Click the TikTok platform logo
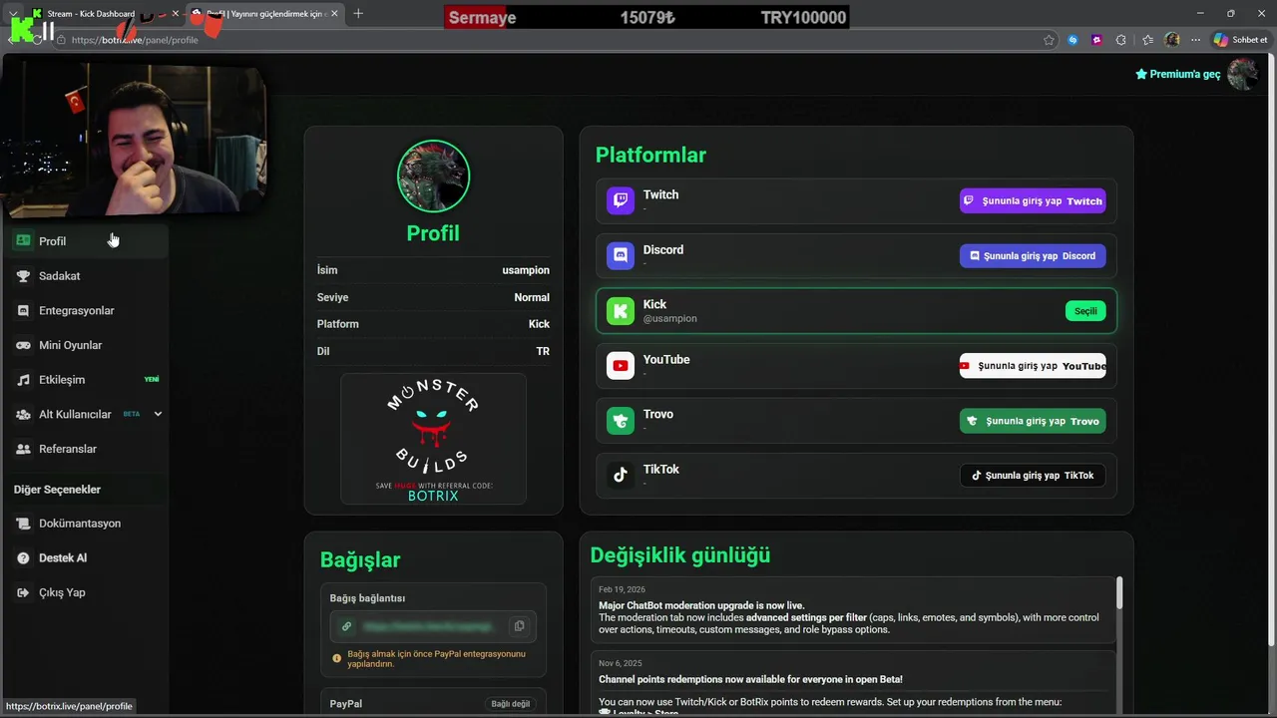Image resolution: width=1277 pixels, height=718 pixels. click(x=621, y=476)
